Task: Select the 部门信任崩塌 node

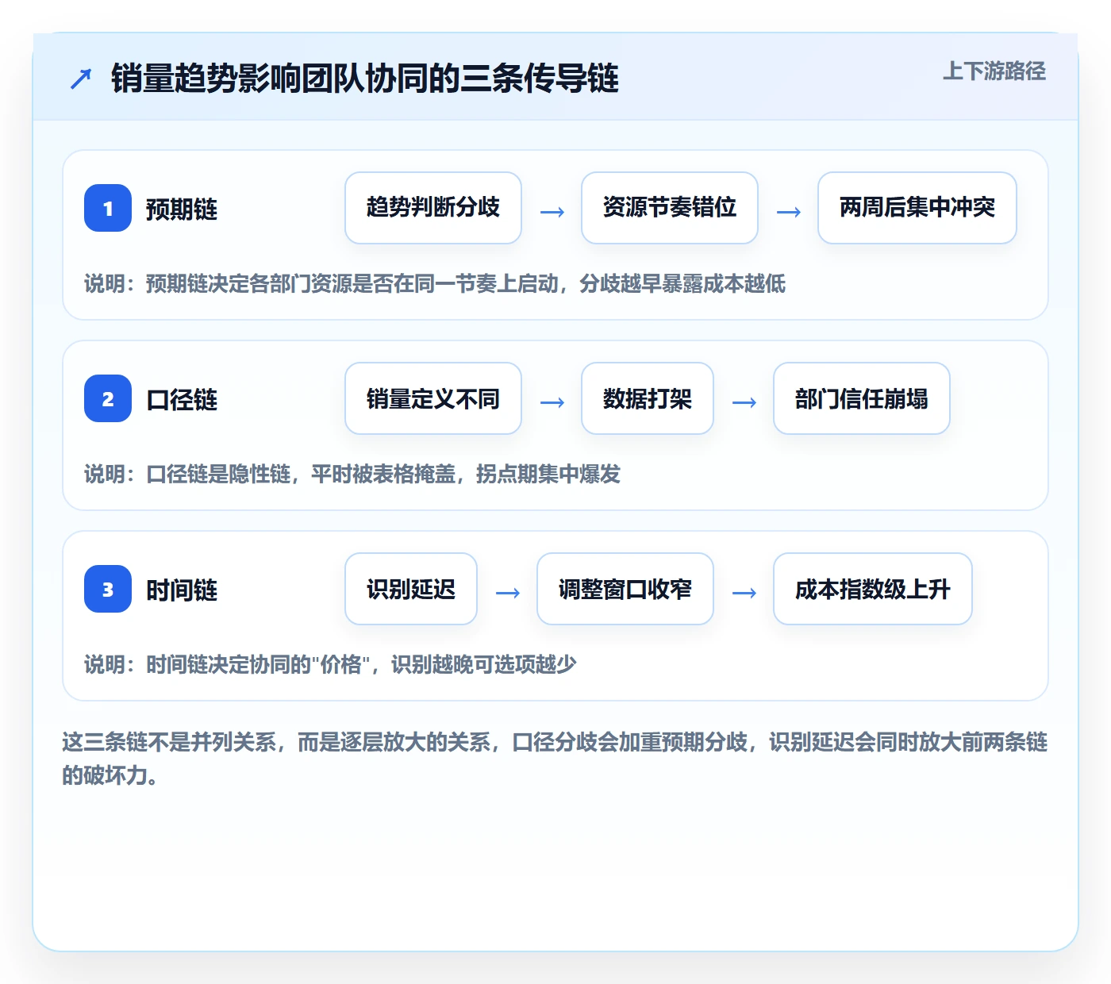Action: pos(862,398)
